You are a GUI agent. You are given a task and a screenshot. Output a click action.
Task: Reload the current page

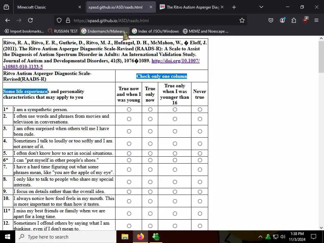pos(30,21)
